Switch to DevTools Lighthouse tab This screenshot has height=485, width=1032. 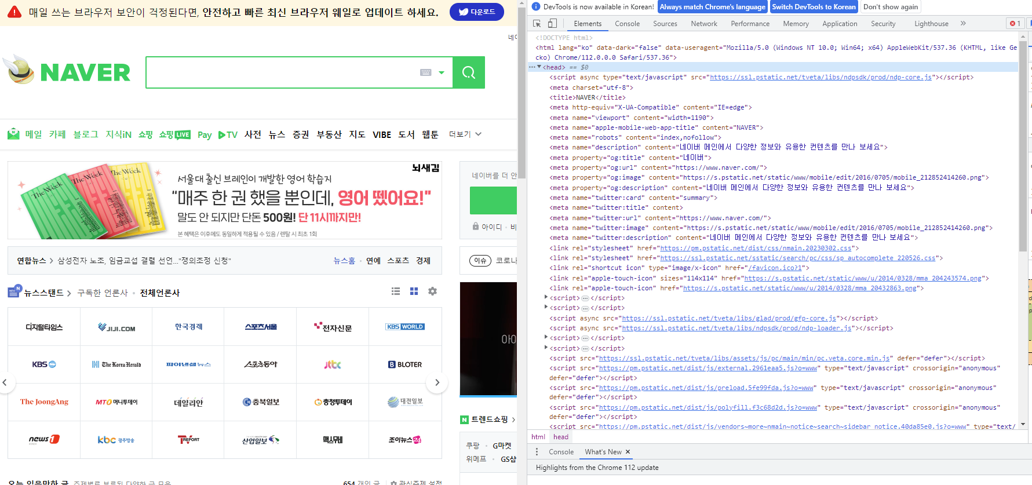[x=931, y=24]
